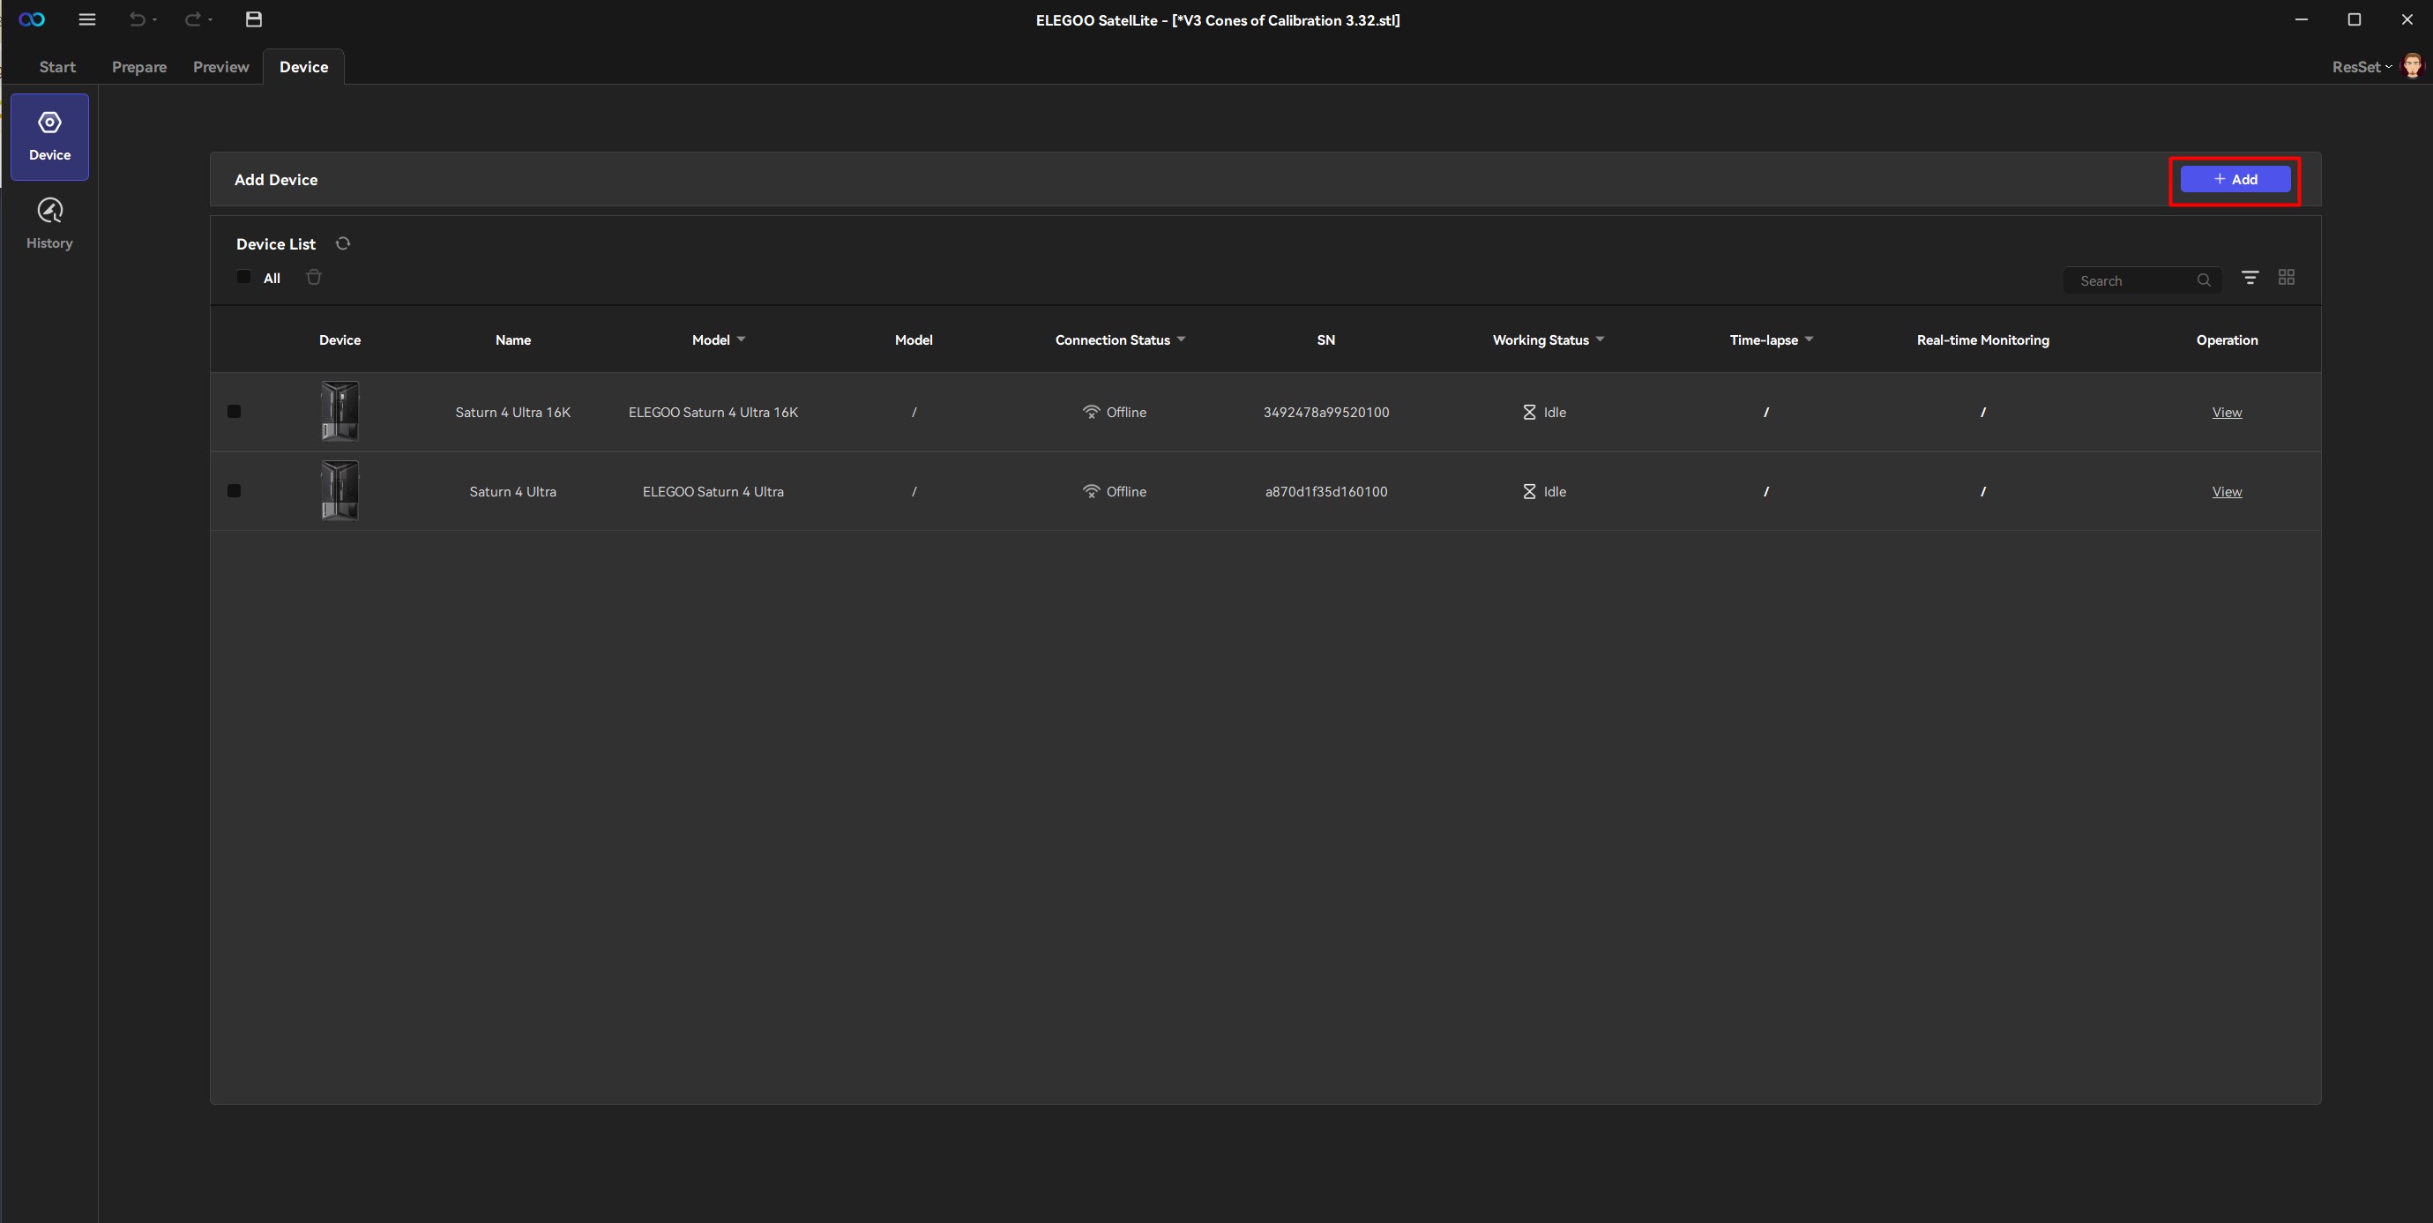Click the Saturn 4 Ultra printer thumbnail
The image size is (2433, 1223).
[340, 490]
